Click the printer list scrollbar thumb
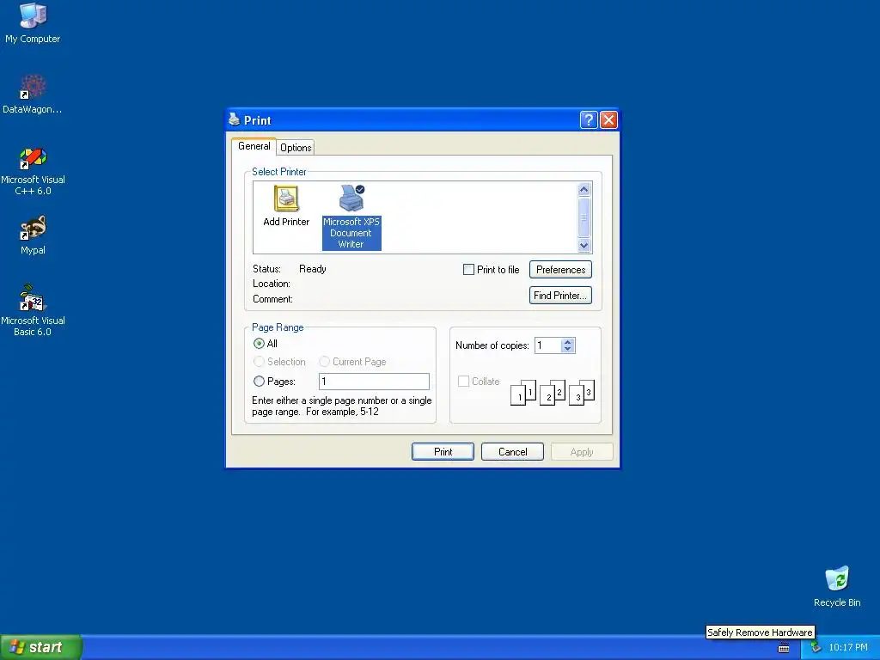This screenshot has height=660, width=880. click(x=584, y=217)
